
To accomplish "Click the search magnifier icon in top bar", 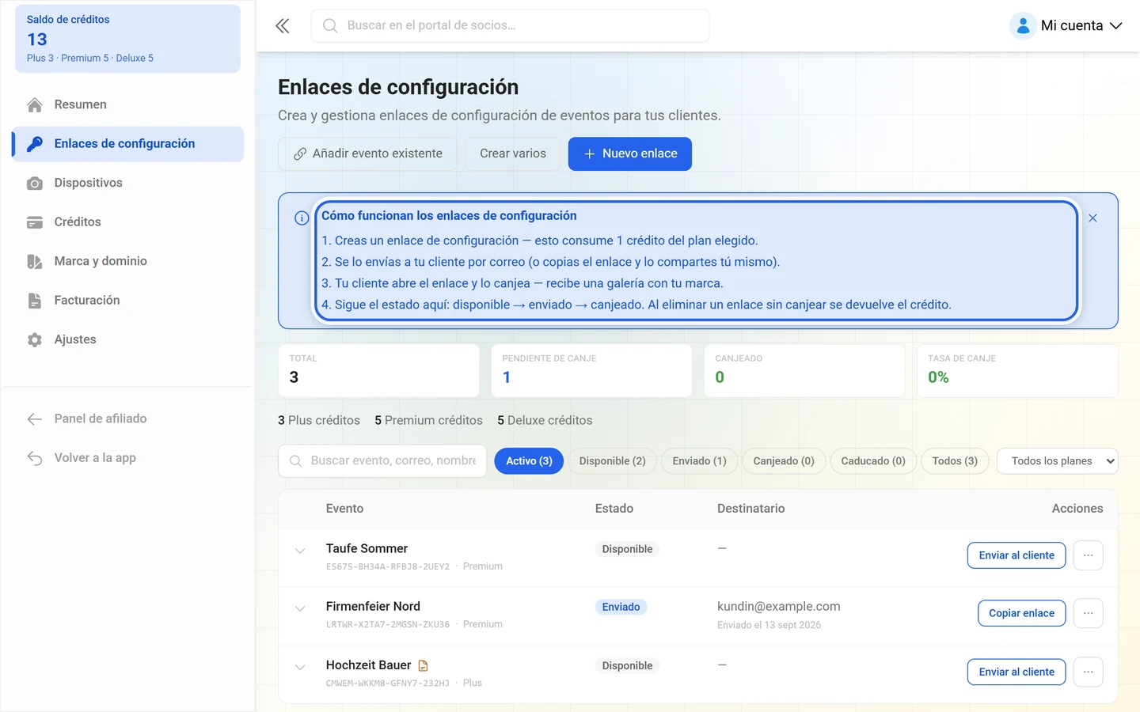I will click(x=330, y=26).
